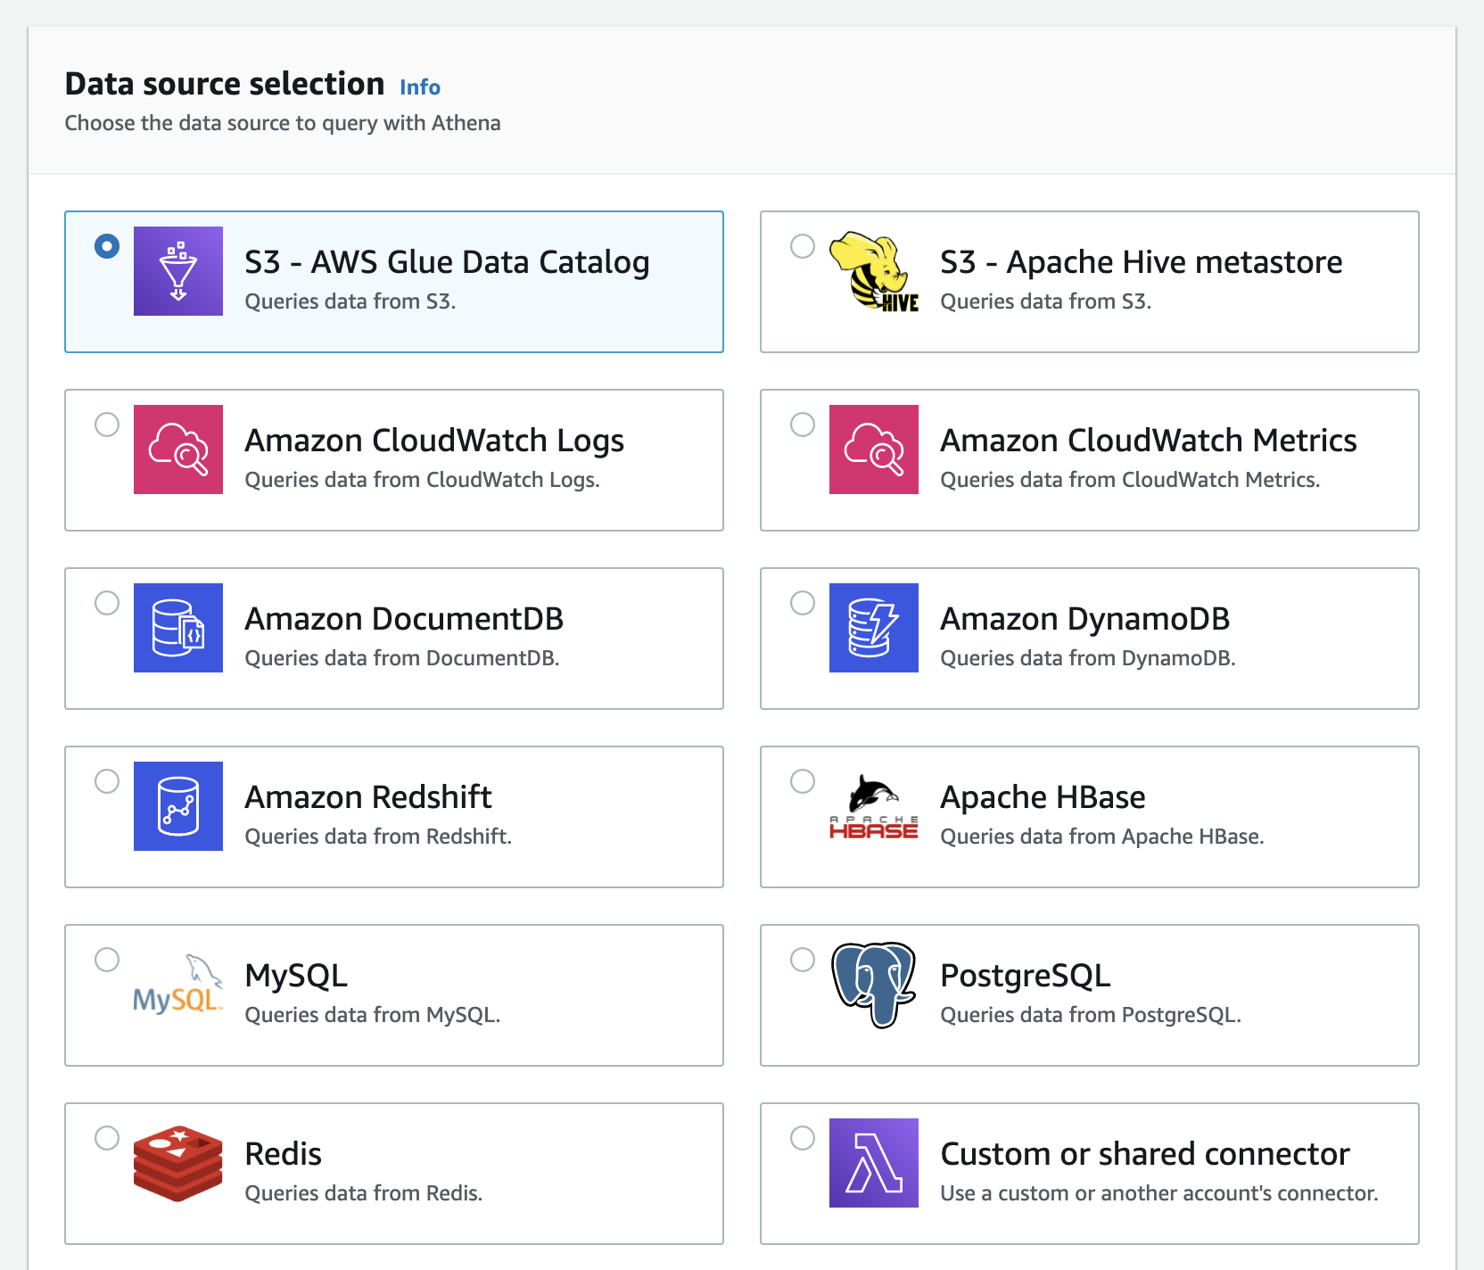This screenshot has height=1270, width=1484.
Task: Click the PostgreSQL elephant logo
Action: (x=874, y=985)
